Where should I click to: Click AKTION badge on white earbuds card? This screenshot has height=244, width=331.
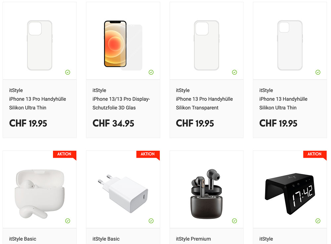click(x=65, y=154)
